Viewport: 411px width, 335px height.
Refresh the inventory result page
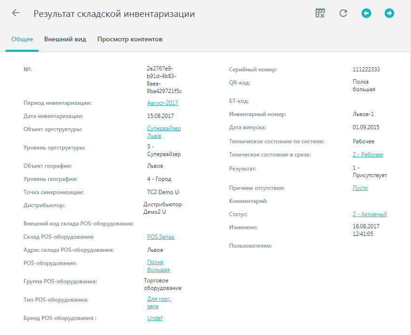[343, 13]
